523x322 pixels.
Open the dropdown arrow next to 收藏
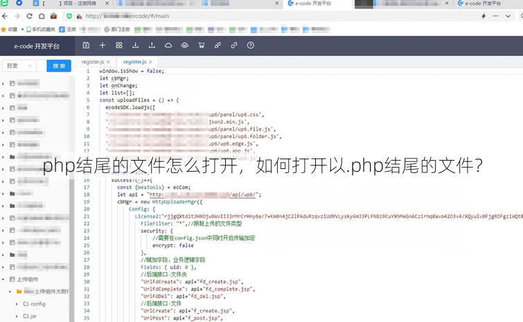pyautogui.click(x=22, y=29)
